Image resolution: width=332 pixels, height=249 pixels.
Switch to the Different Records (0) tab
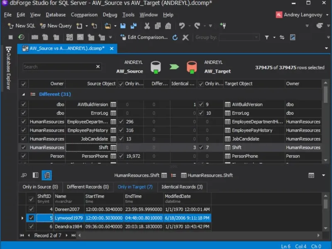coord(88,187)
